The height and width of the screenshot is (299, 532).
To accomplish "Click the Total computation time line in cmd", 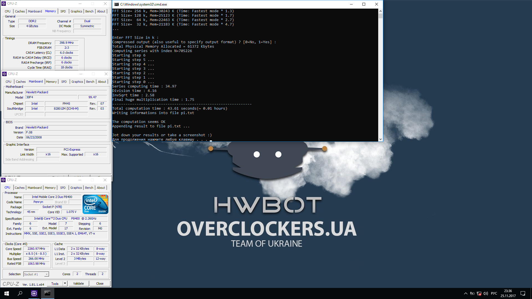I will click(x=170, y=109).
